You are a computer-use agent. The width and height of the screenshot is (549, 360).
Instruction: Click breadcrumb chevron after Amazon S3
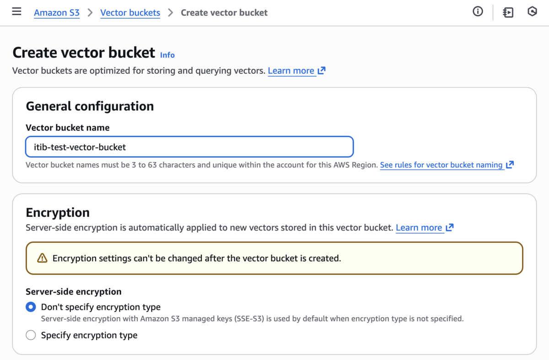point(90,12)
